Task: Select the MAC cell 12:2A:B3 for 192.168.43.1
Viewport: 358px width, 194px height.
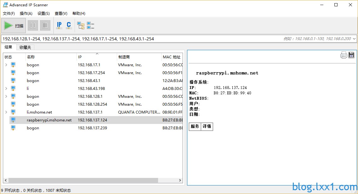Action: [x=172, y=80]
